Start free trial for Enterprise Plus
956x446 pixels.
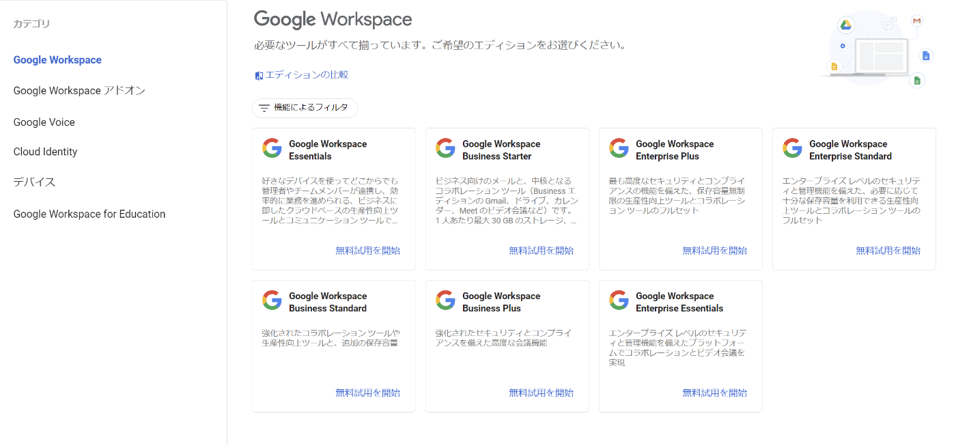[x=715, y=251]
